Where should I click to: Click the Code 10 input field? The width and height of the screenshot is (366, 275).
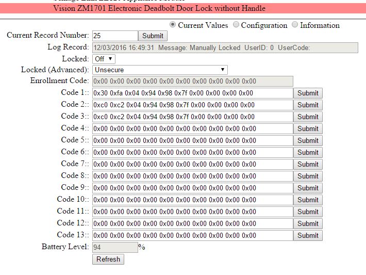tap(193, 200)
